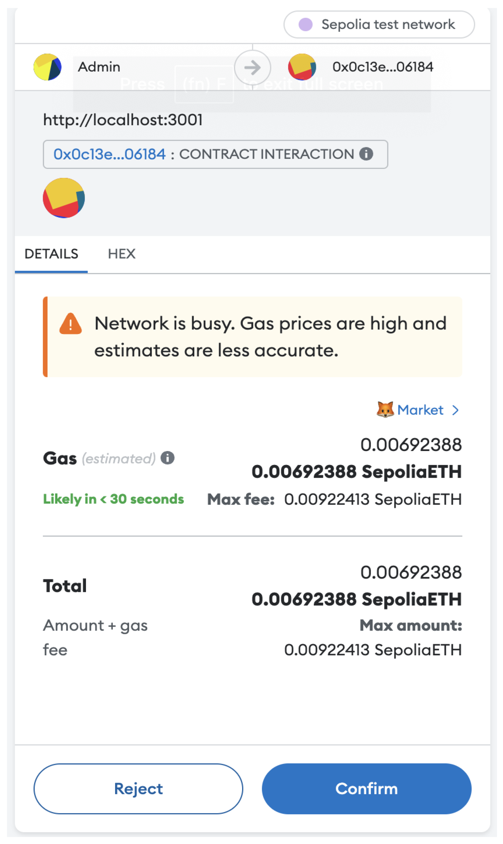Click the Gas Max fee 0.00922413 SepoliaETH value
The width and height of the screenshot is (503, 844).
(x=373, y=499)
